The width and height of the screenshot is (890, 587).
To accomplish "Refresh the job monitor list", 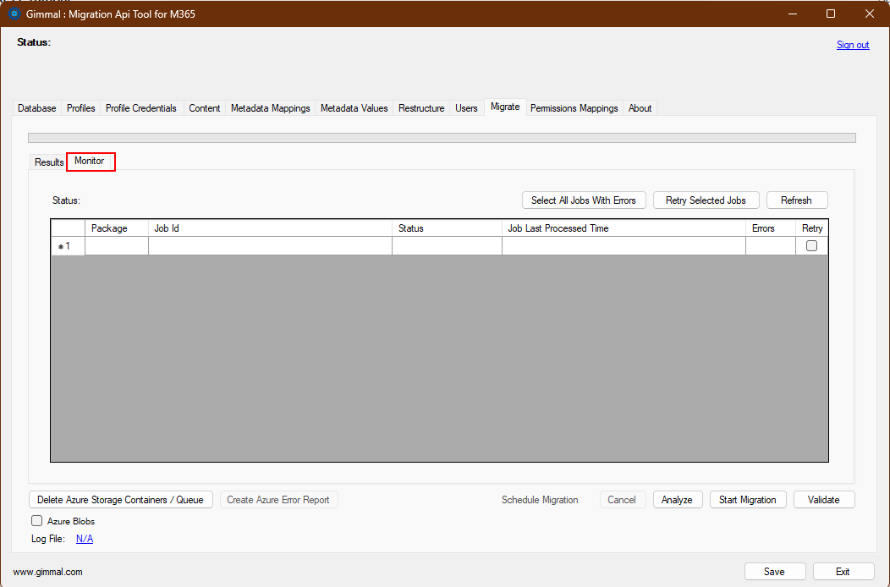I will tap(796, 200).
